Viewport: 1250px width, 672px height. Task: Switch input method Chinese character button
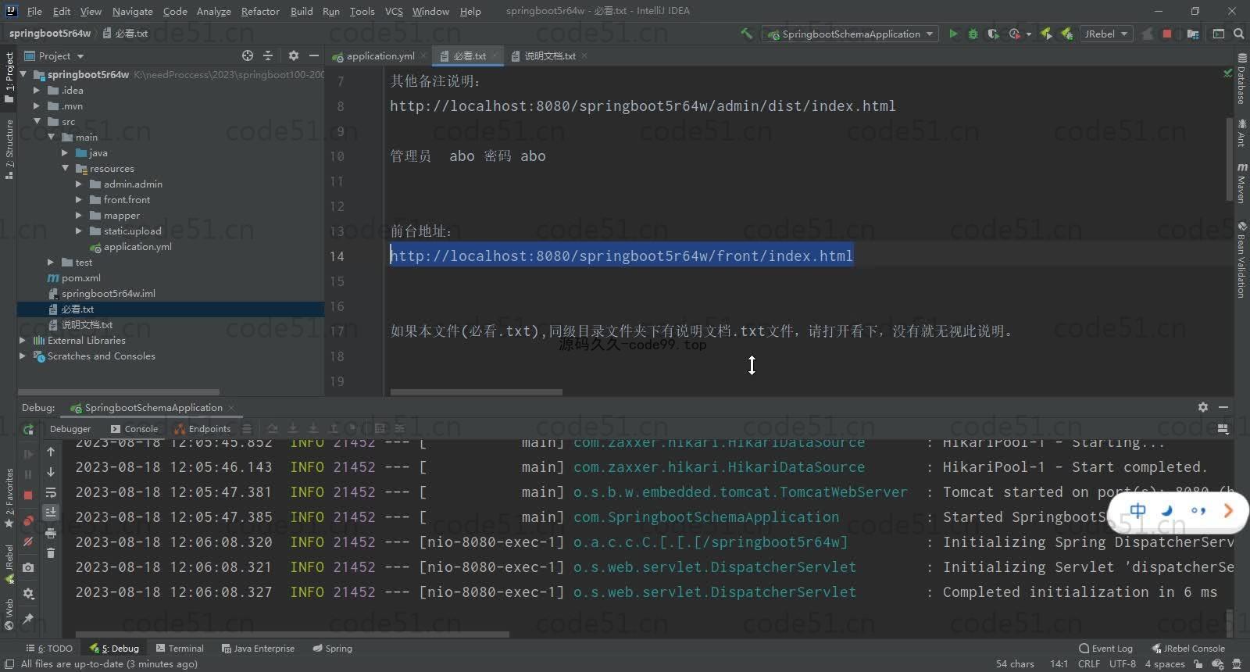coord(1137,510)
